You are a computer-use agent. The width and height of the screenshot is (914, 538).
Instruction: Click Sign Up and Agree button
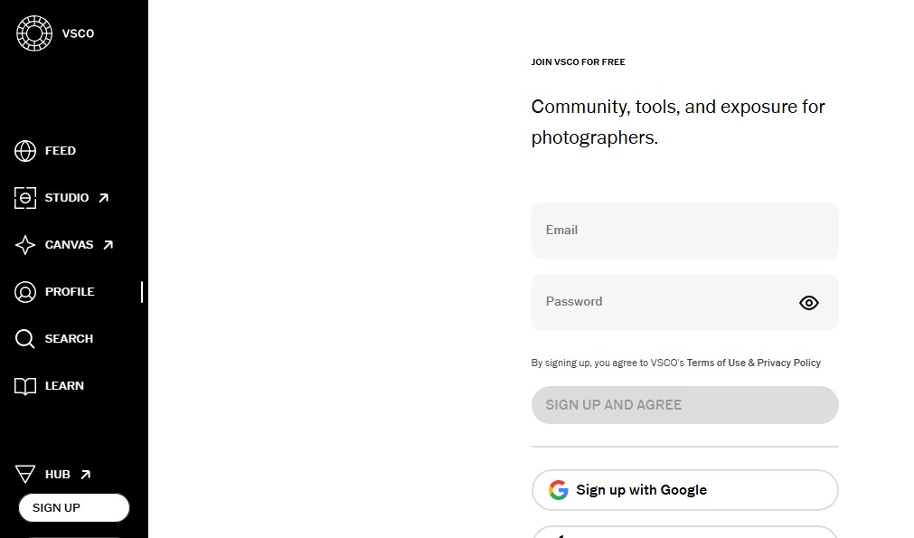coord(684,405)
